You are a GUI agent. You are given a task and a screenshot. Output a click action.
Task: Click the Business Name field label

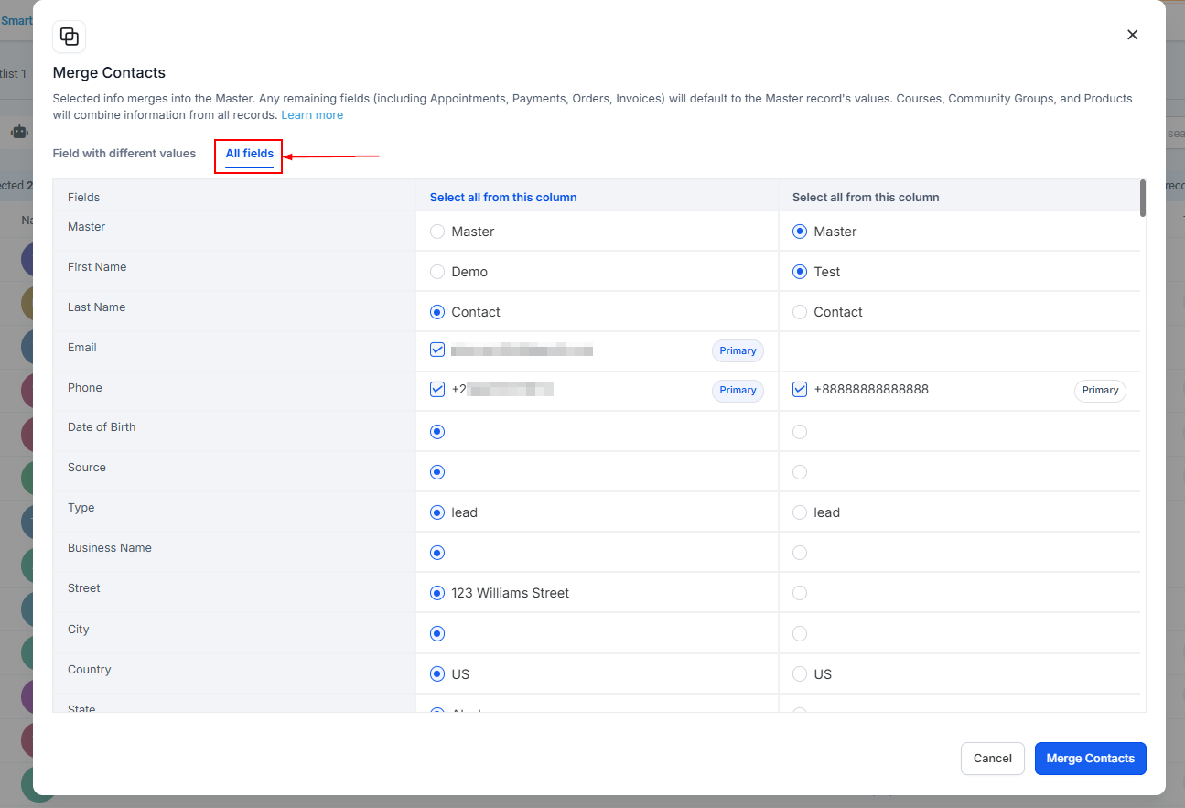click(x=110, y=548)
